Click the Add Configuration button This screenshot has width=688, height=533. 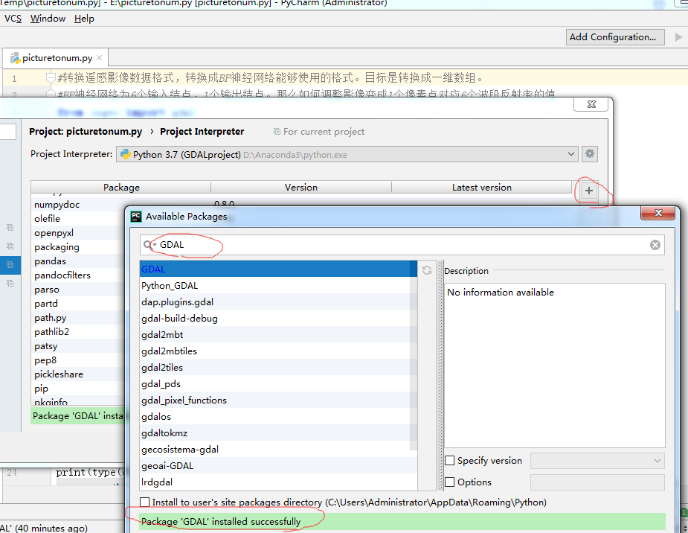(x=614, y=36)
